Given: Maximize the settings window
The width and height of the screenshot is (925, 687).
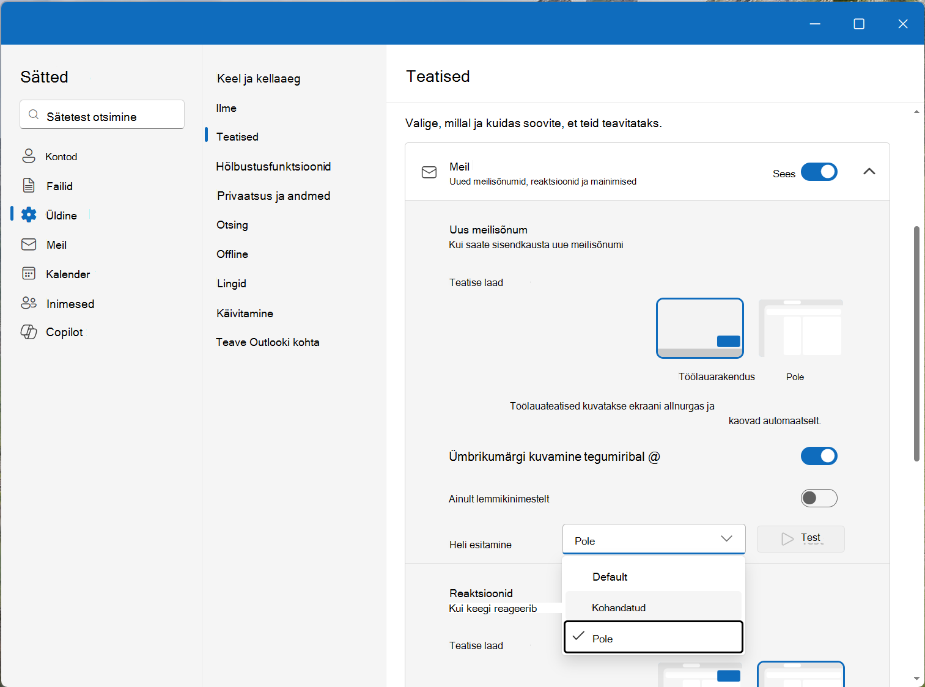Looking at the screenshot, I should pos(859,24).
